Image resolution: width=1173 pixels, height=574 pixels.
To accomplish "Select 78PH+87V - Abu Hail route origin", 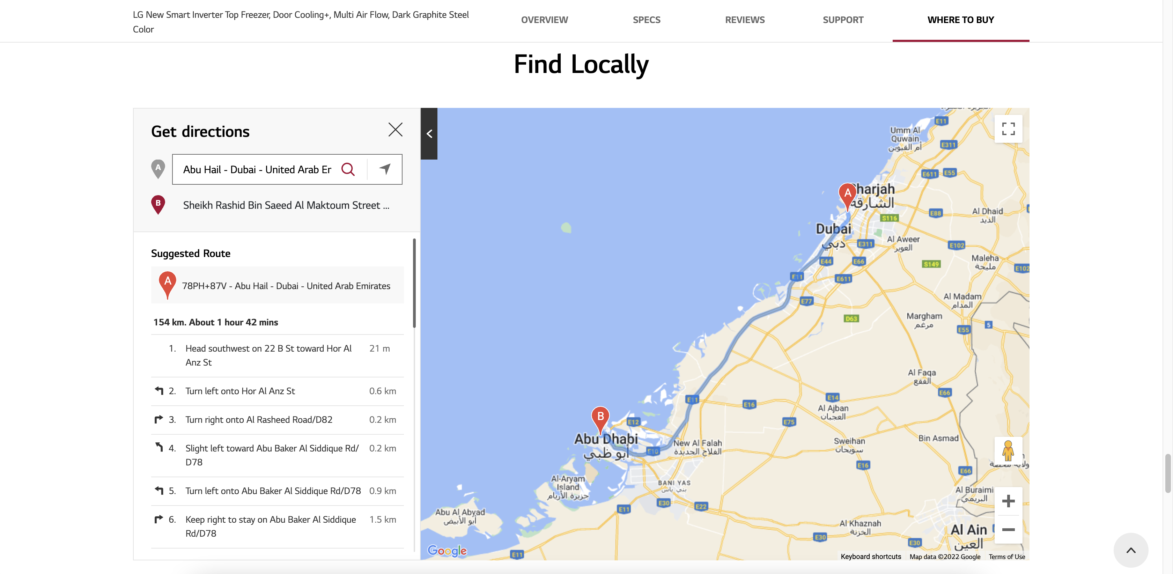I will [277, 285].
